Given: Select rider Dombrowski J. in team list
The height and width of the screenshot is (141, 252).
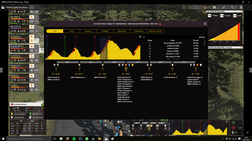Looking at the screenshot, I should pyautogui.click(x=16, y=47).
